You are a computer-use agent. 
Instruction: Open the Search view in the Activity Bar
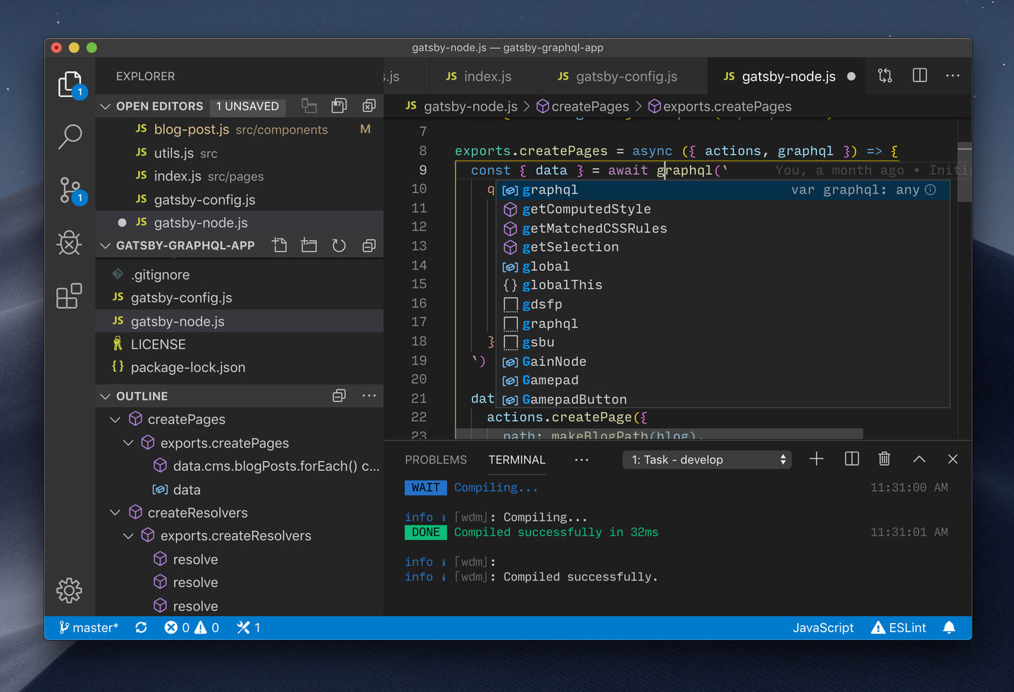(x=69, y=137)
